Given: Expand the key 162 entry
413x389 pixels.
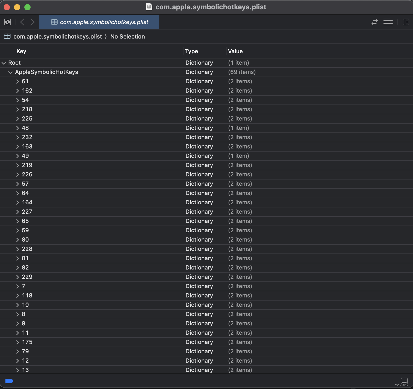Looking at the screenshot, I should [17, 91].
